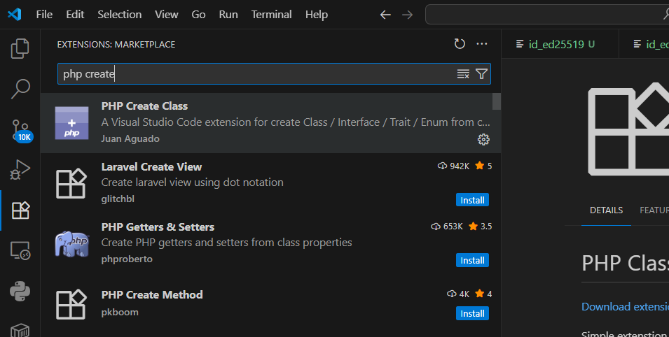Click the PHP Create Method extension icon
The width and height of the screenshot is (669, 337).
tap(71, 304)
